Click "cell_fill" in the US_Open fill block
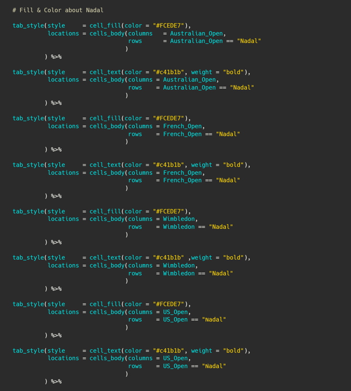Image resolution: width=351 pixels, height=391 pixels. [105, 304]
